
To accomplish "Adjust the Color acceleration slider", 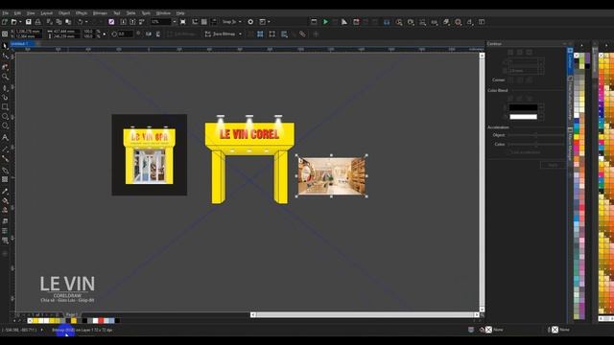I will tap(536, 145).
